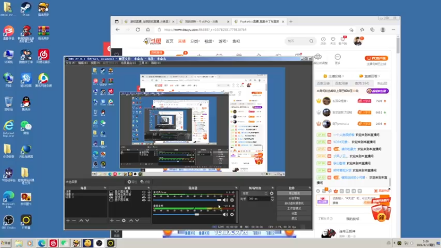Image resolution: width=441 pixels, height=248 pixels.
Task: Launch Steam from desktop icon
Action: [26, 8]
